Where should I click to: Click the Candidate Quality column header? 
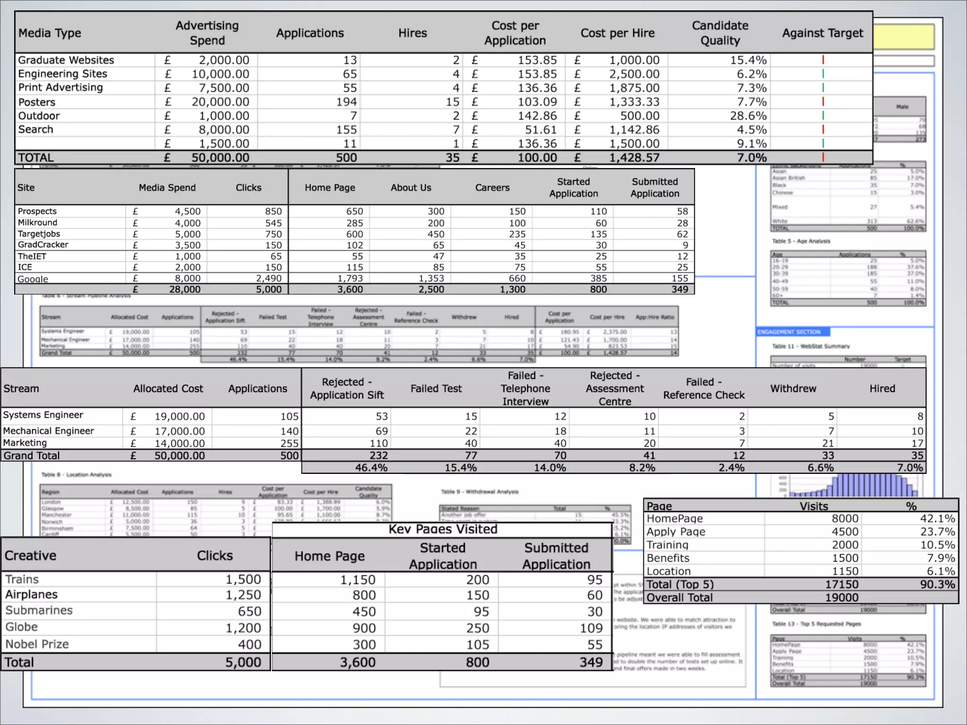point(720,33)
